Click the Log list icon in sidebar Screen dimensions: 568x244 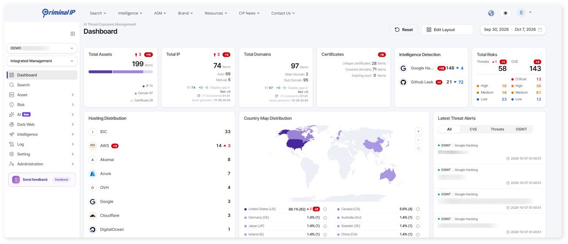[12, 144]
